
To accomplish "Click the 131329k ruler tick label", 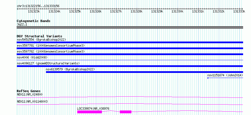I will (157, 11).
